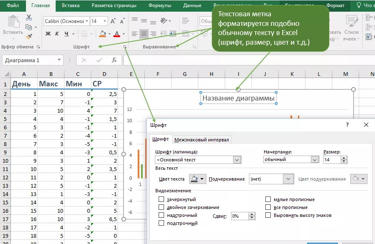Screen dimensions: 375x244
Task: Click the Cell Styles (Стили ячеек) icon
Action: [352, 21]
